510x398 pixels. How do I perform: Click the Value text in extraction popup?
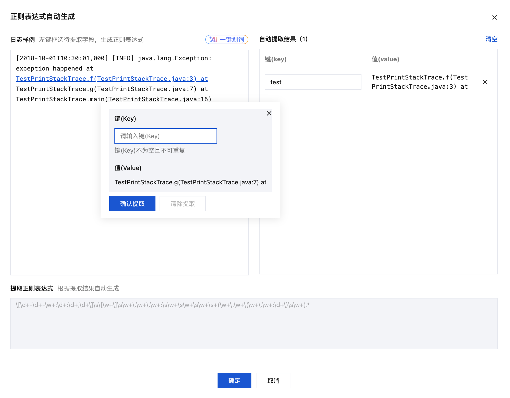(x=190, y=182)
